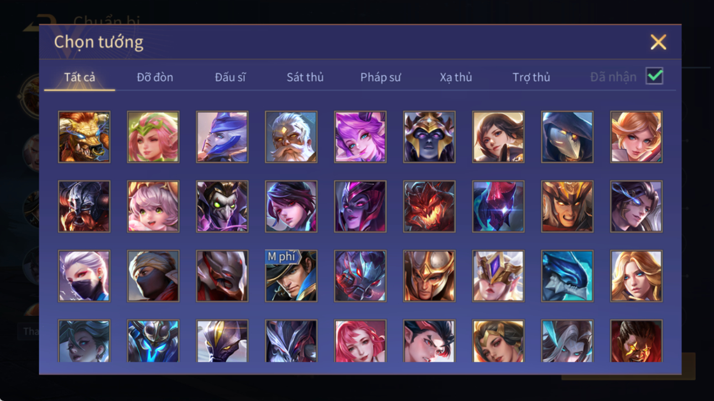Select the Tất cả tab
Image resolution: width=714 pixels, height=401 pixels.
[x=80, y=77]
